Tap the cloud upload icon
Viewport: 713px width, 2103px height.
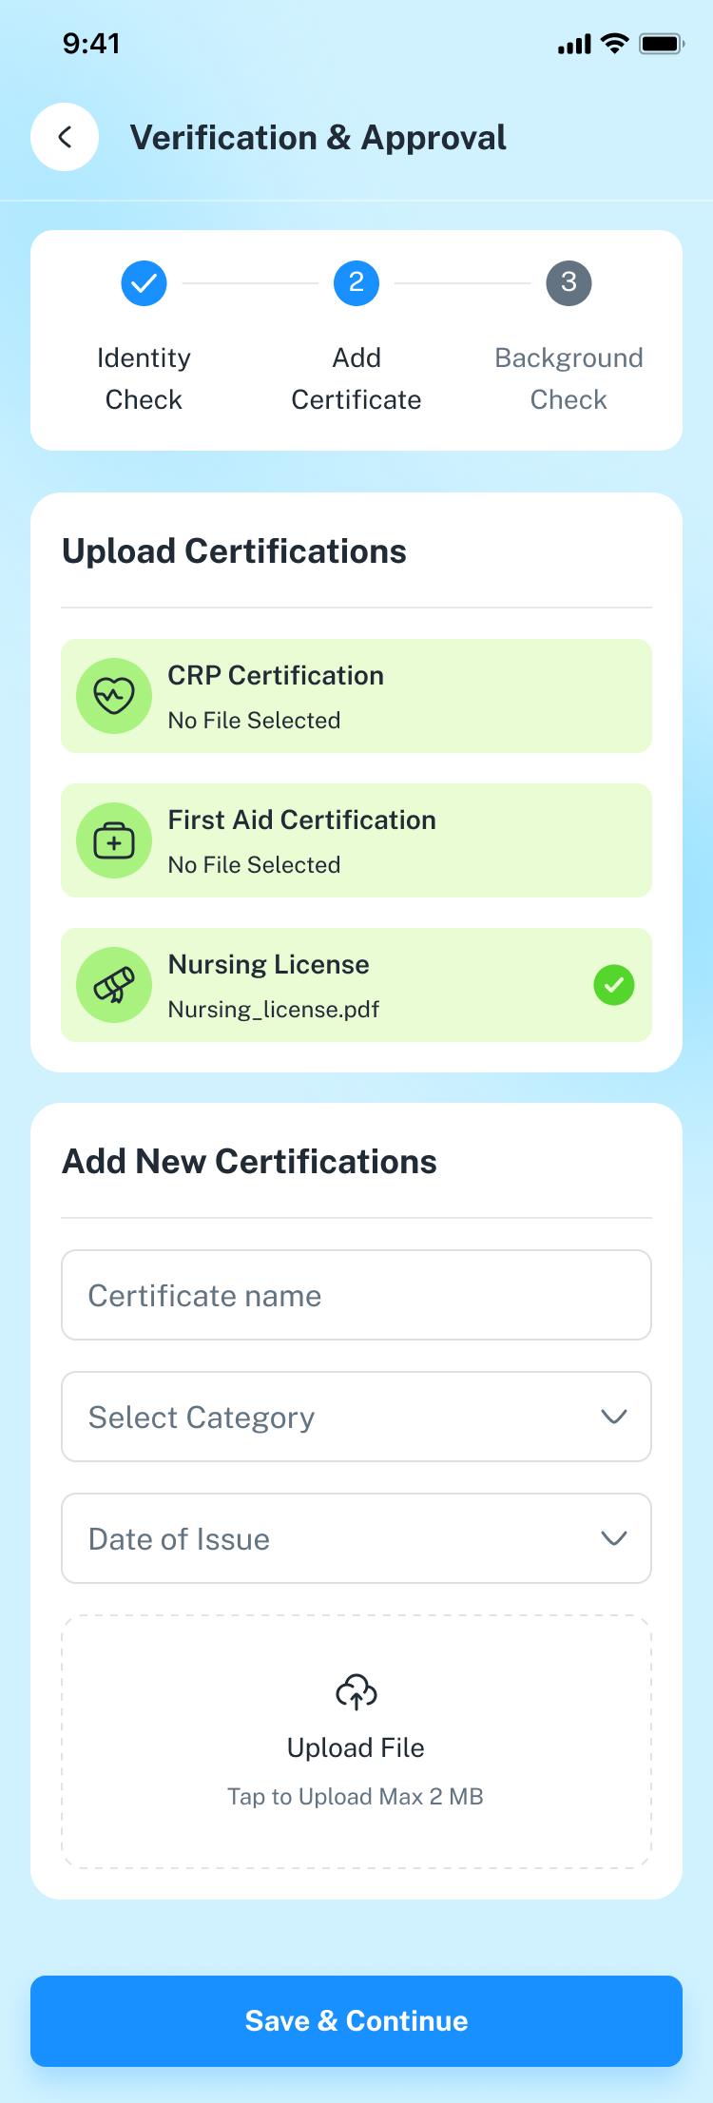pyautogui.click(x=356, y=1692)
